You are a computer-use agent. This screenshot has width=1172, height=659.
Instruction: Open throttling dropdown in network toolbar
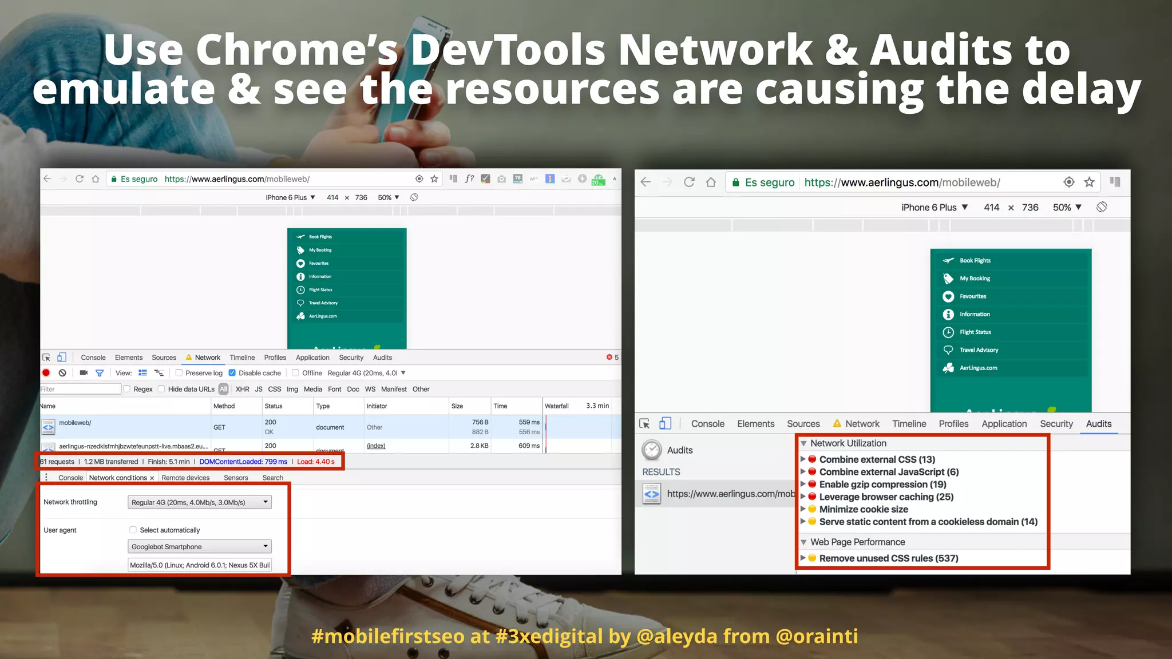(366, 373)
